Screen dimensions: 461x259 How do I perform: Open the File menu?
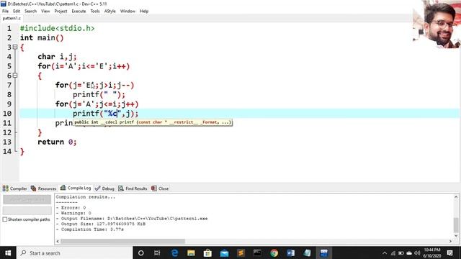(x=5, y=12)
